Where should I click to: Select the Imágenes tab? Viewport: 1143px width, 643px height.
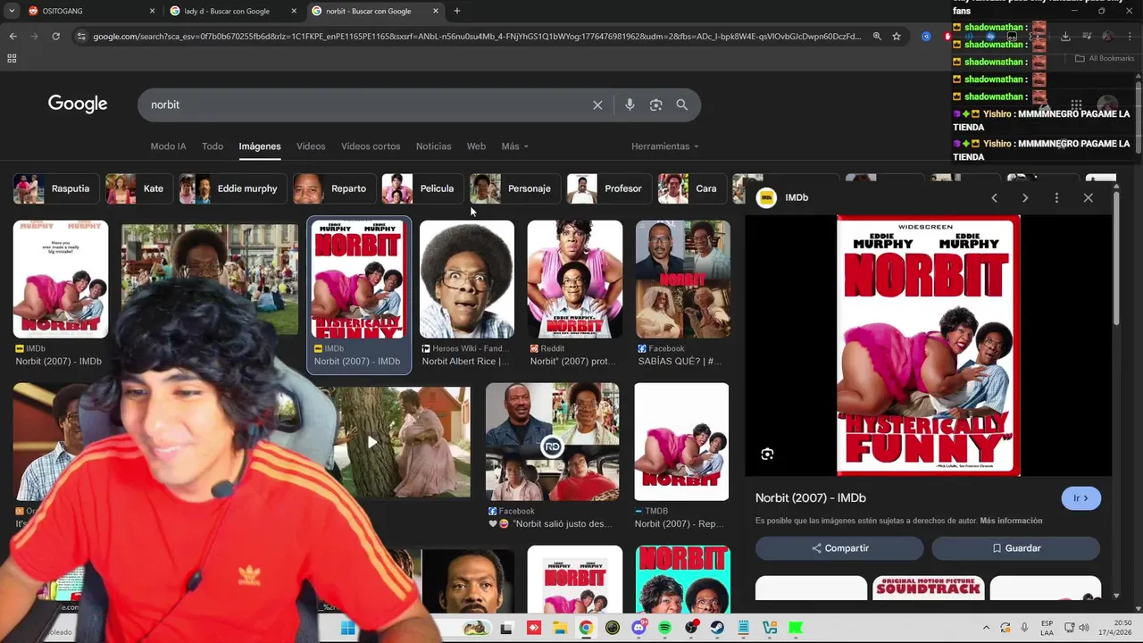[x=260, y=146]
